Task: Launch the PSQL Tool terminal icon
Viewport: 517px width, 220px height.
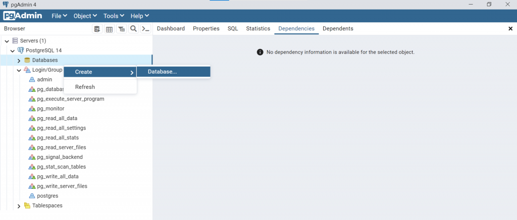Action: tap(146, 29)
